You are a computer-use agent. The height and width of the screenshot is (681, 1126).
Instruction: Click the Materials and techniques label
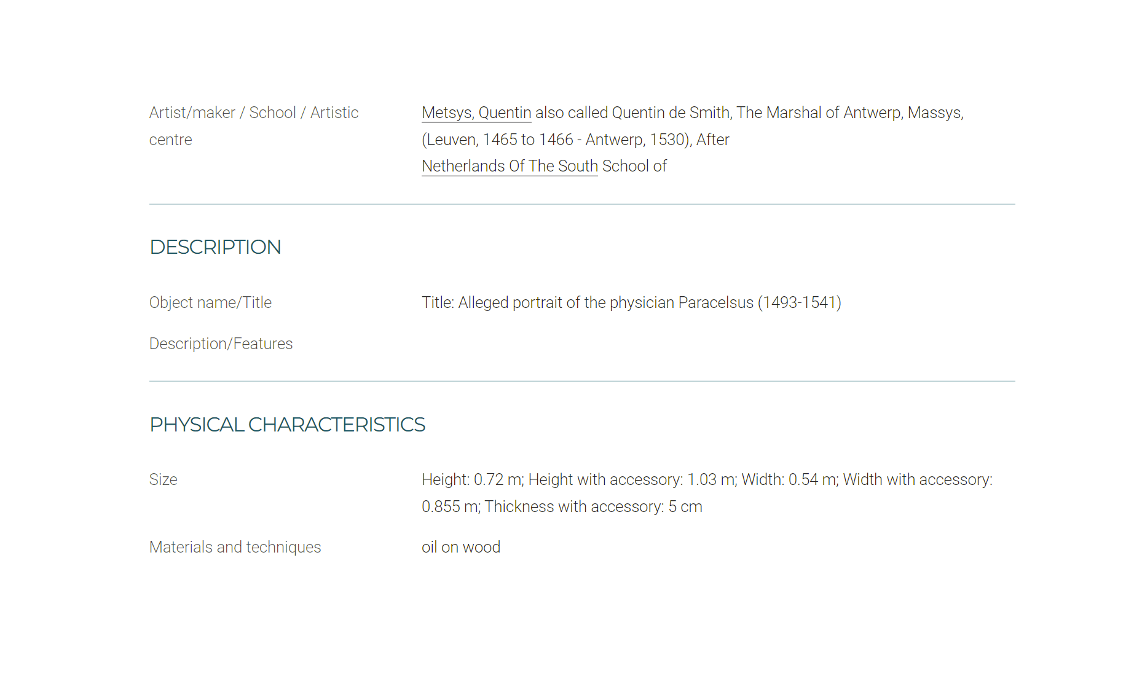[x=235, y=547]
